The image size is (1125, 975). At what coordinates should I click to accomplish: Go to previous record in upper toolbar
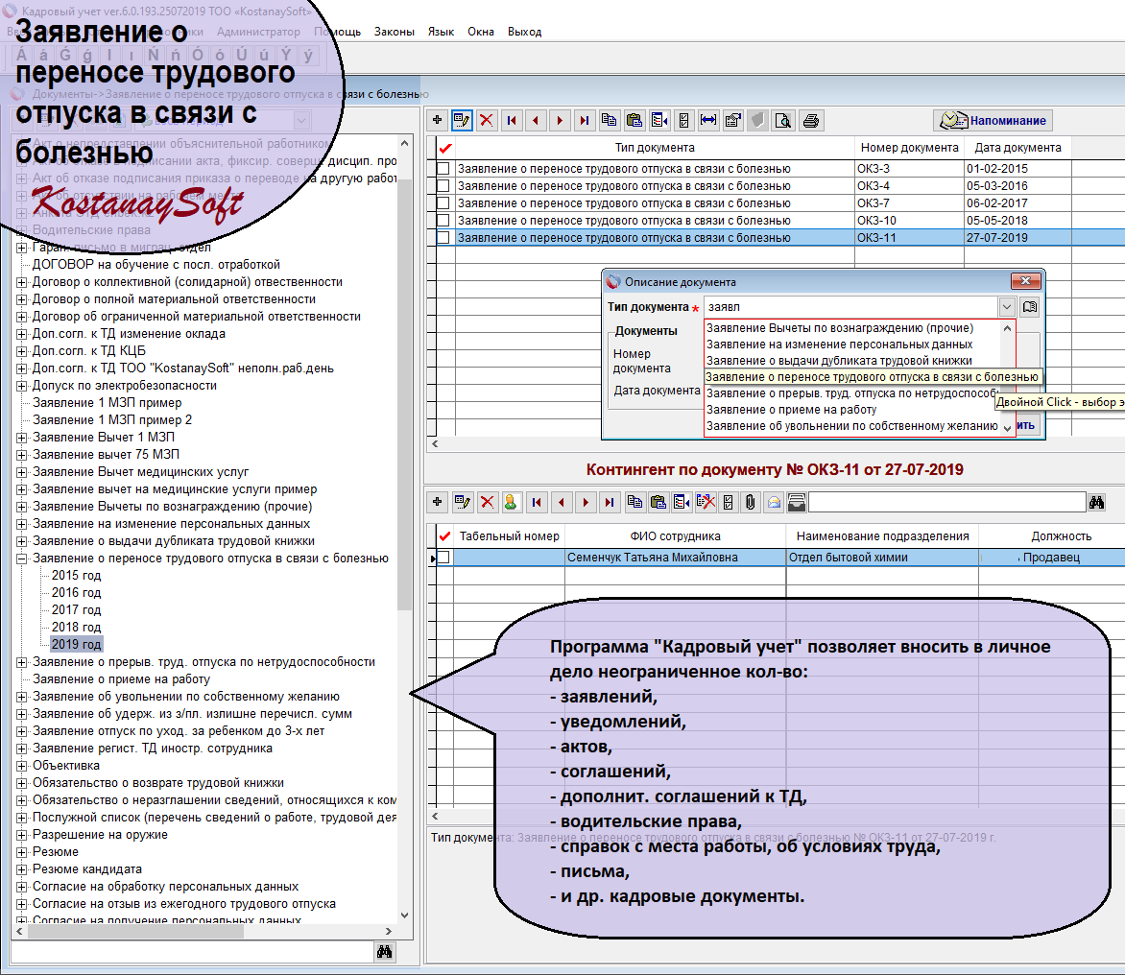pos(536,121)
